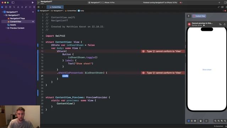The image size is (227, 128).
Task: Tap Show sheet in the preview
Action: tap(207, 70)
